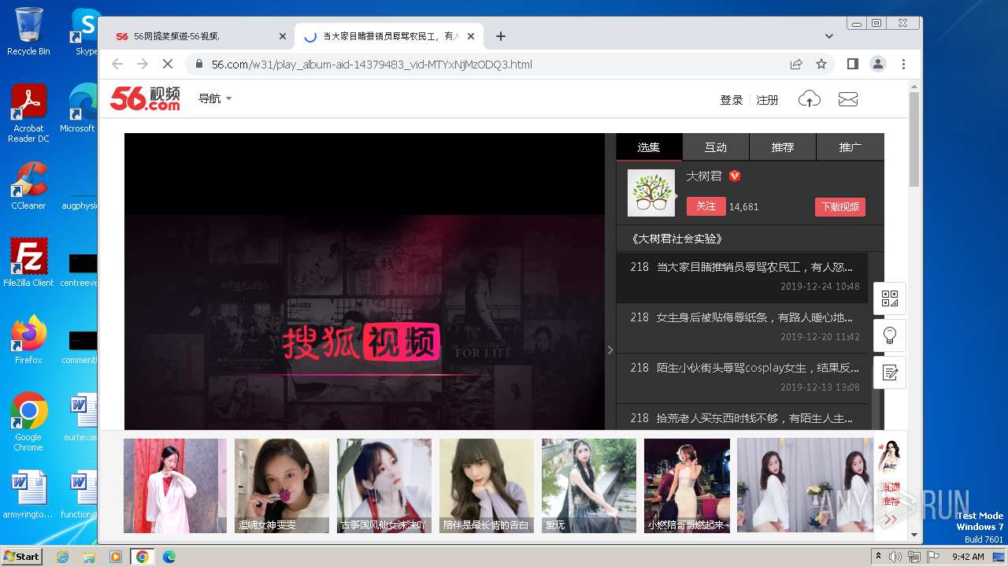This screenshot has width=1008, height=567.
Task: Open a new browser tab
Action: tap(500, 36)
